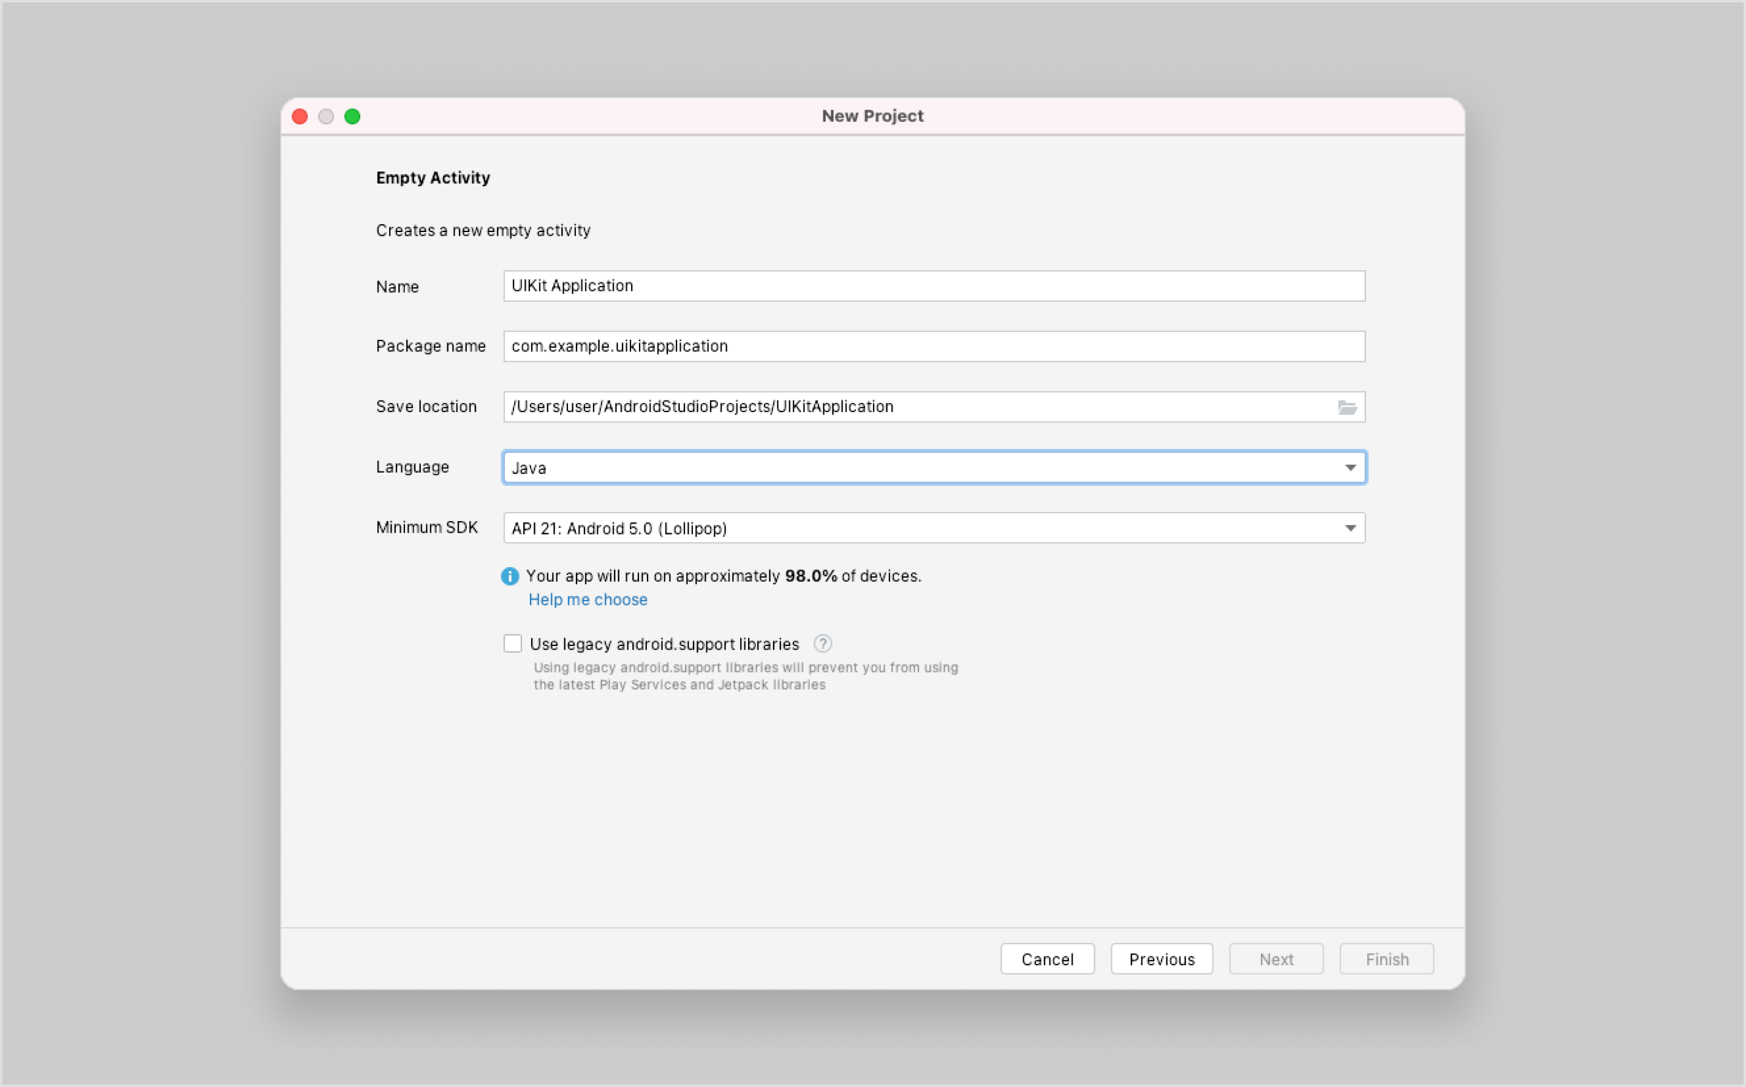
Task: Expand the API level dropdown for Android 5.0
Action: click(1350, 528)
